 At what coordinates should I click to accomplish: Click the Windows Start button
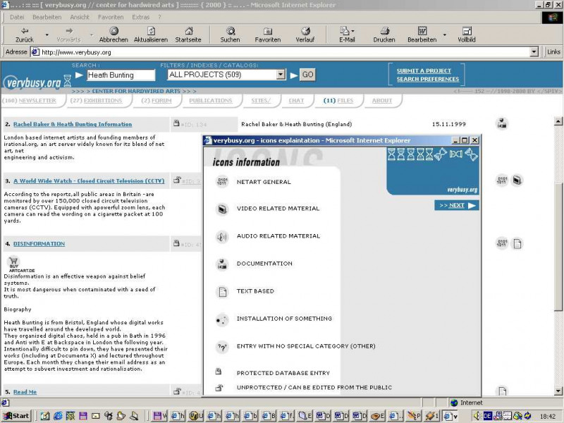click(x=16, y=416)
